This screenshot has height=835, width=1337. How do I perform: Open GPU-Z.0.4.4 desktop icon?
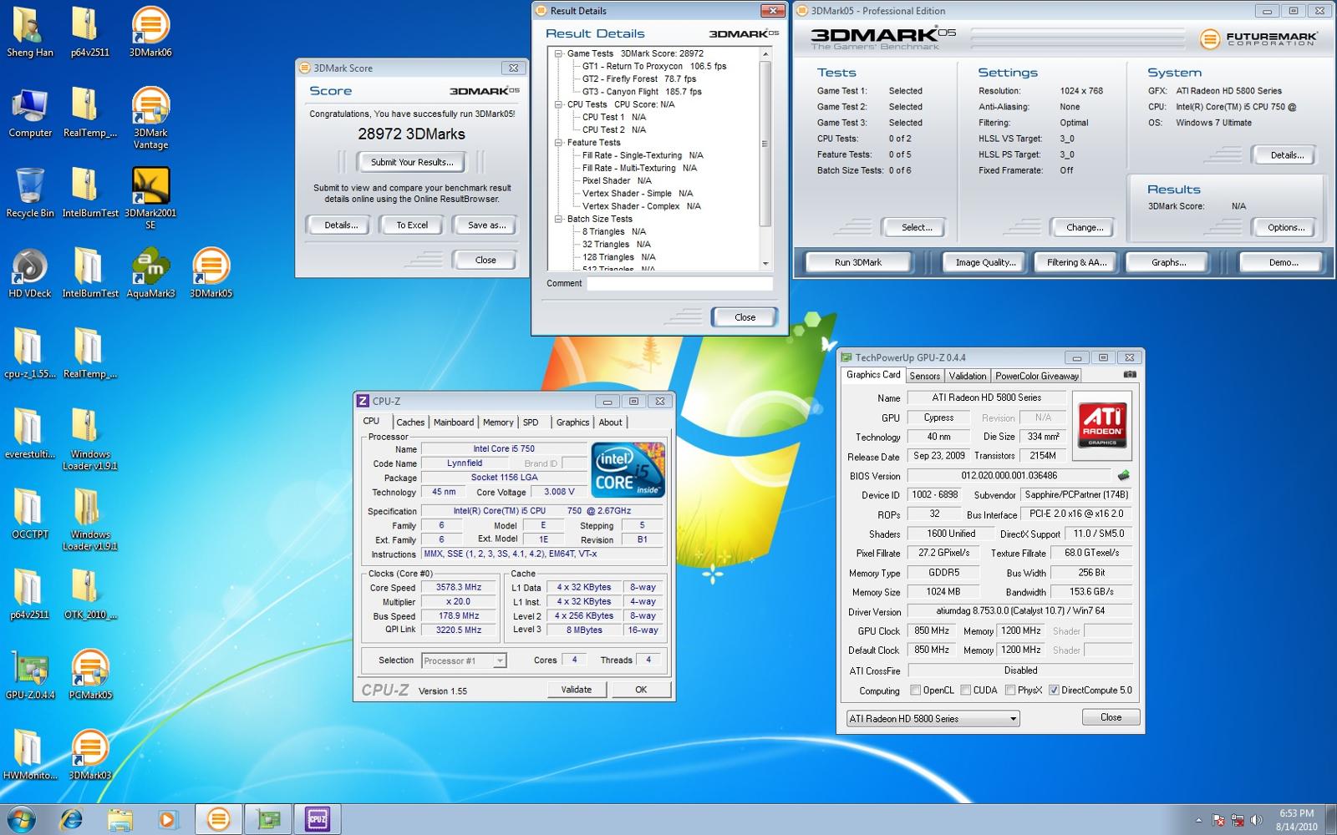pos(30,674)
